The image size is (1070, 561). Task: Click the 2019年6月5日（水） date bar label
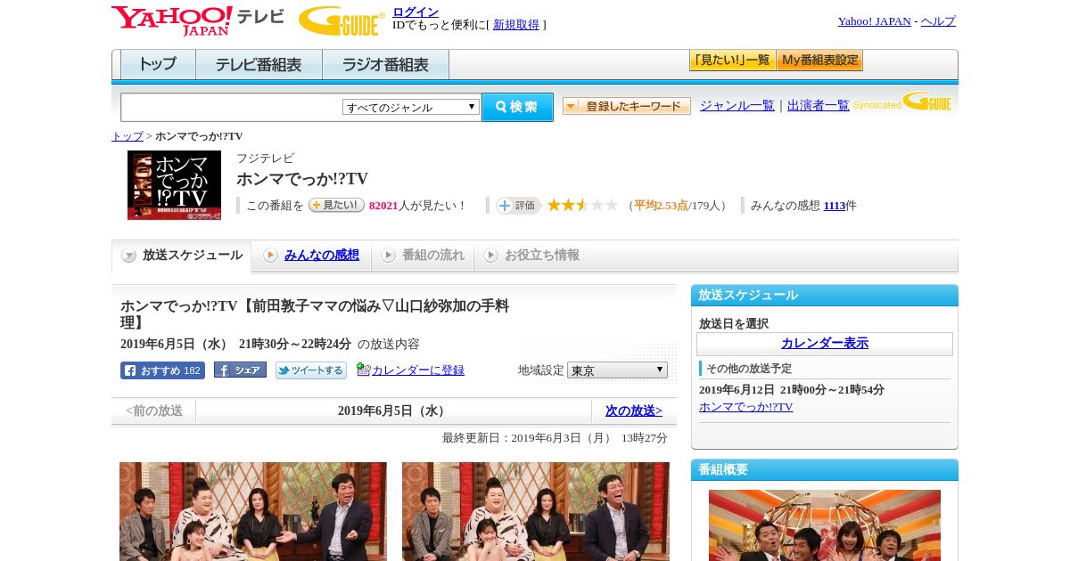click(393, 411)
